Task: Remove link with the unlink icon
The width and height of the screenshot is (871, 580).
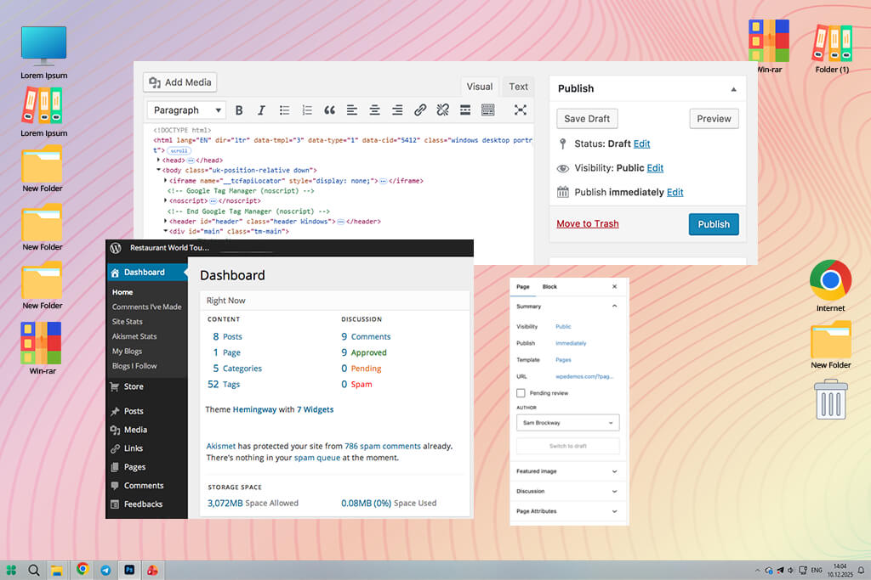Action: coord(442,110)
